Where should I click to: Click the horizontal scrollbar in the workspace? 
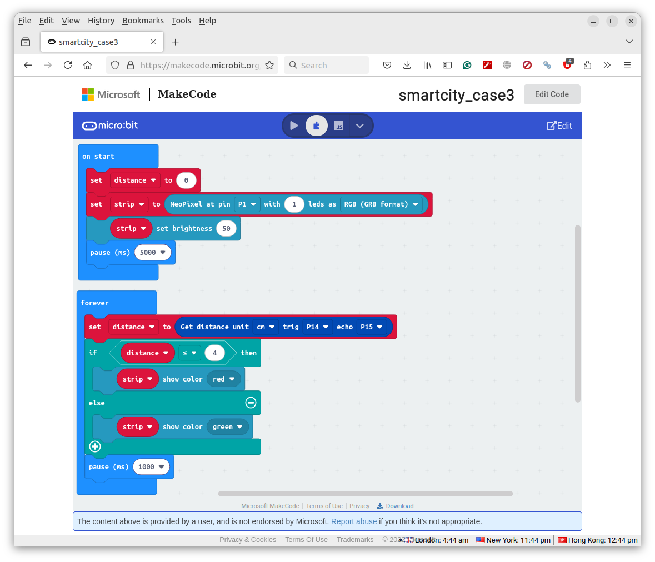click(x=365, y=494)
